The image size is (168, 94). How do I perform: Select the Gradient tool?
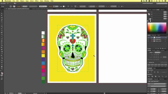pos(2,52)
